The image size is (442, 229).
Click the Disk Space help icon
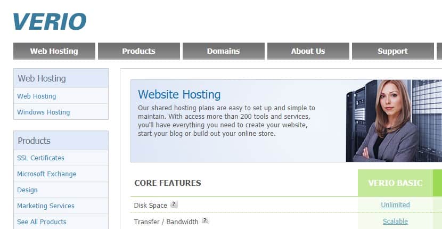[x=174, y=204]
